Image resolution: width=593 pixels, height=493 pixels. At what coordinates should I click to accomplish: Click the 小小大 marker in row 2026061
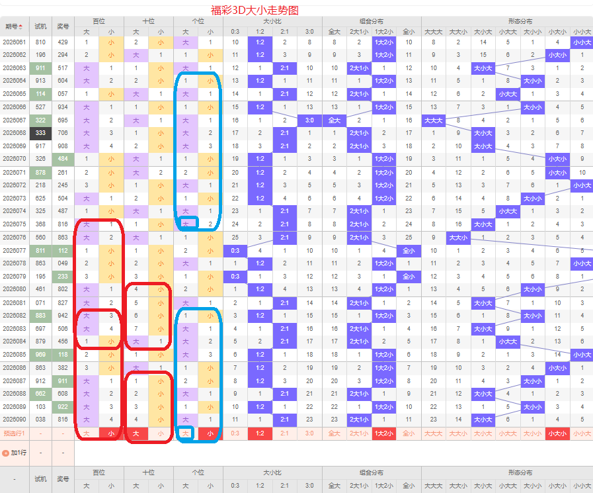coord(582,42)
